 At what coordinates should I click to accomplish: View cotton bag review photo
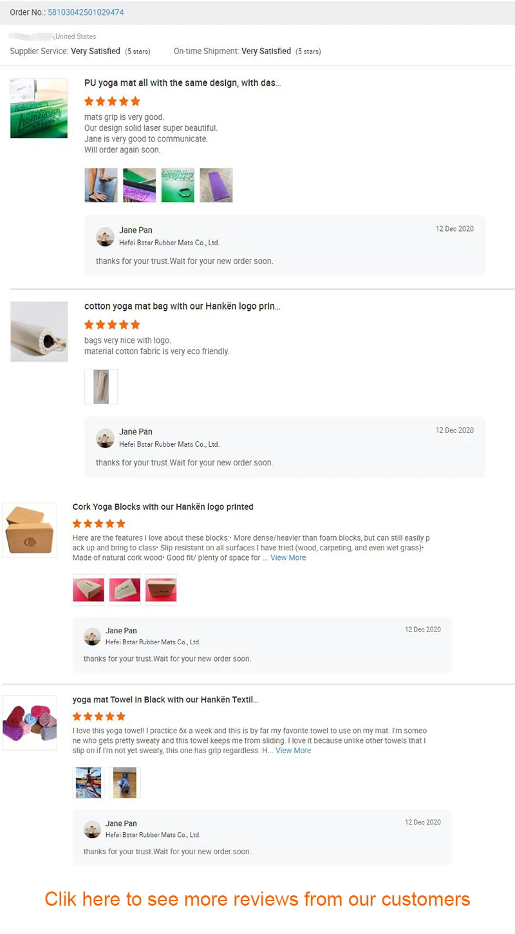(x=101, y=387)
